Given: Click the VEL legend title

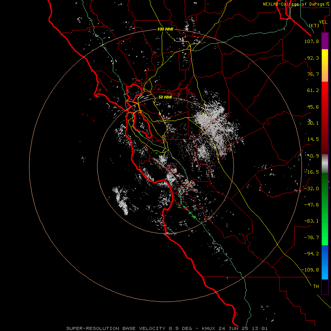Looking at the screenshot, I should coord(323,22).
